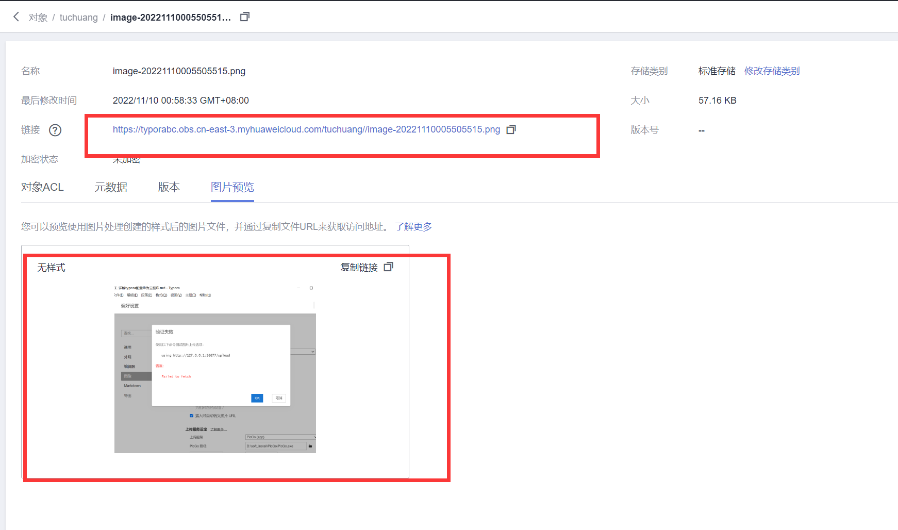The width and height of the screenshot is (898, 530).
Task: Go back with the left arrow icon
Action: tap(16, 17)
